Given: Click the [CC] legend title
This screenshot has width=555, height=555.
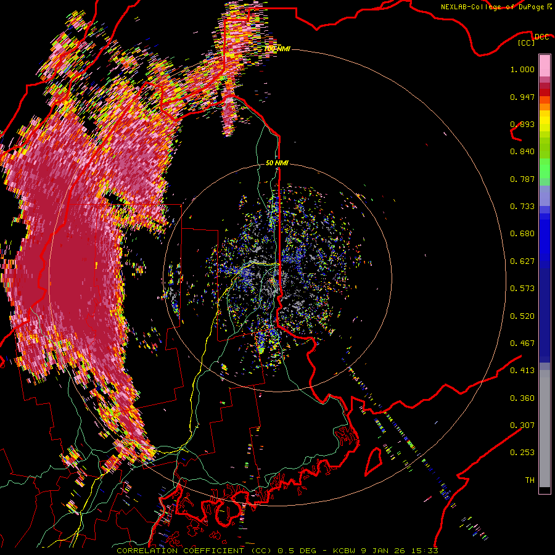Looking at the screenshot, I should click(x=527, y=43).
